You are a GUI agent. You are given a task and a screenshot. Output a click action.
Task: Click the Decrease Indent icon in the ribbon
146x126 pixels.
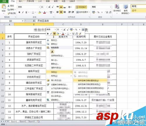pyautogui.click(x=69, y=12)
